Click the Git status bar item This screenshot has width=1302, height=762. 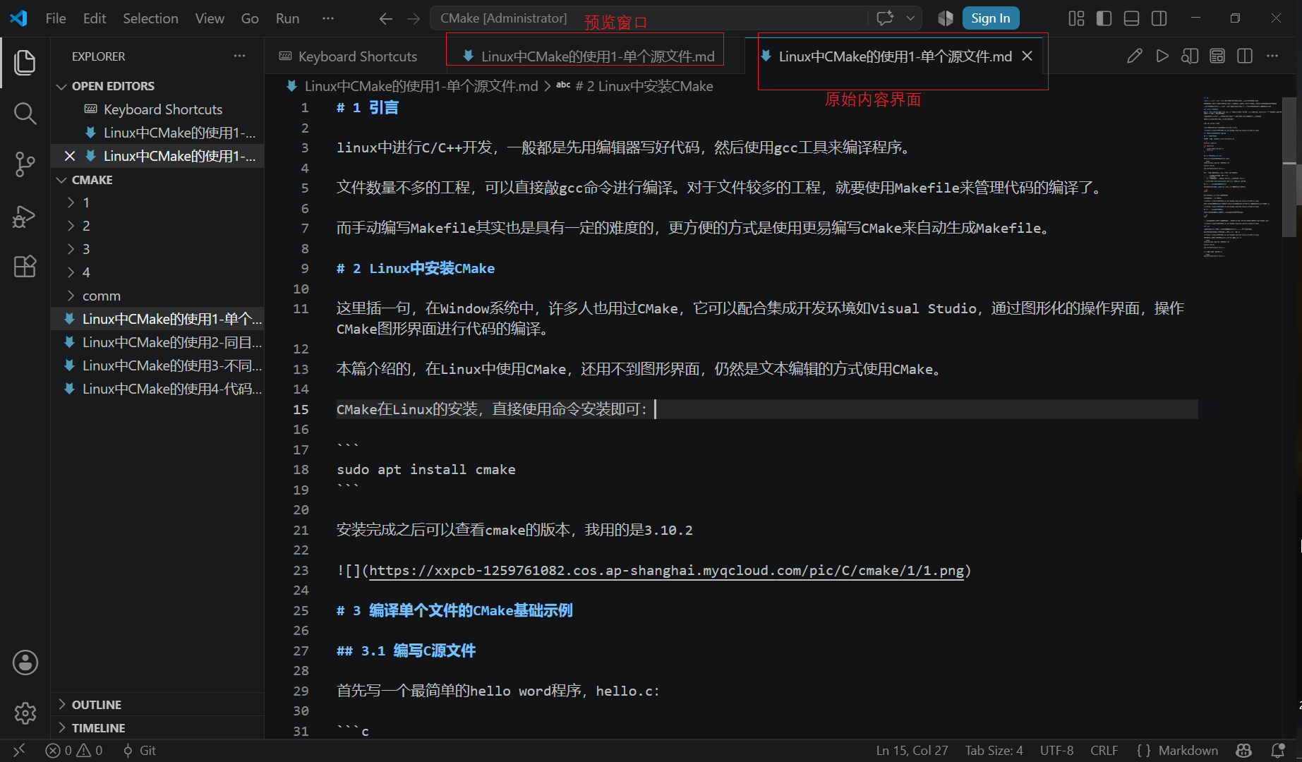(x=139, y=751)
